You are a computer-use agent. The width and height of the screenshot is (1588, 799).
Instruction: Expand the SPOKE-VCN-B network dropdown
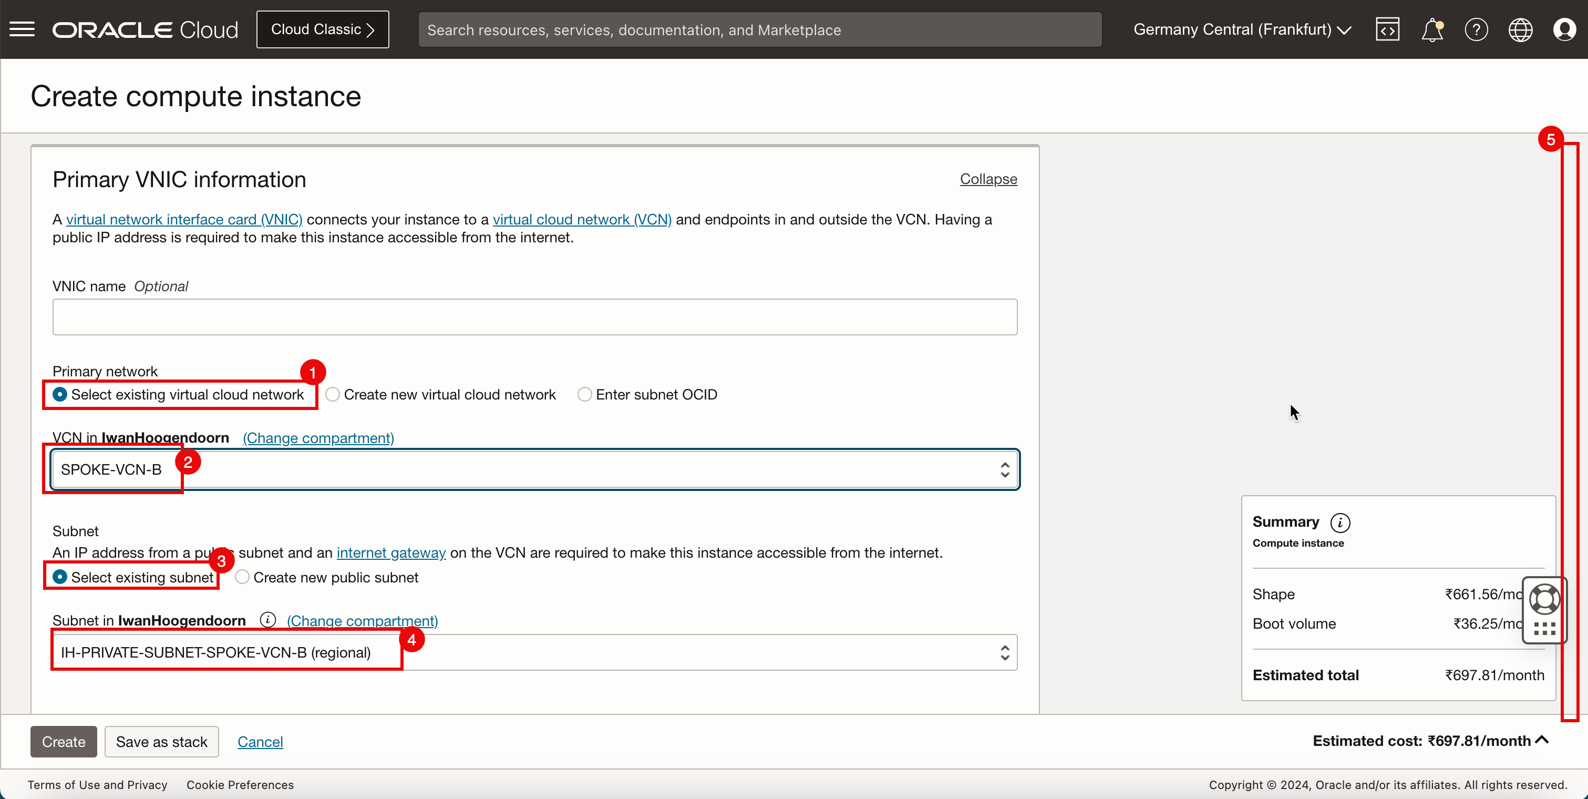coord(1003,469)
